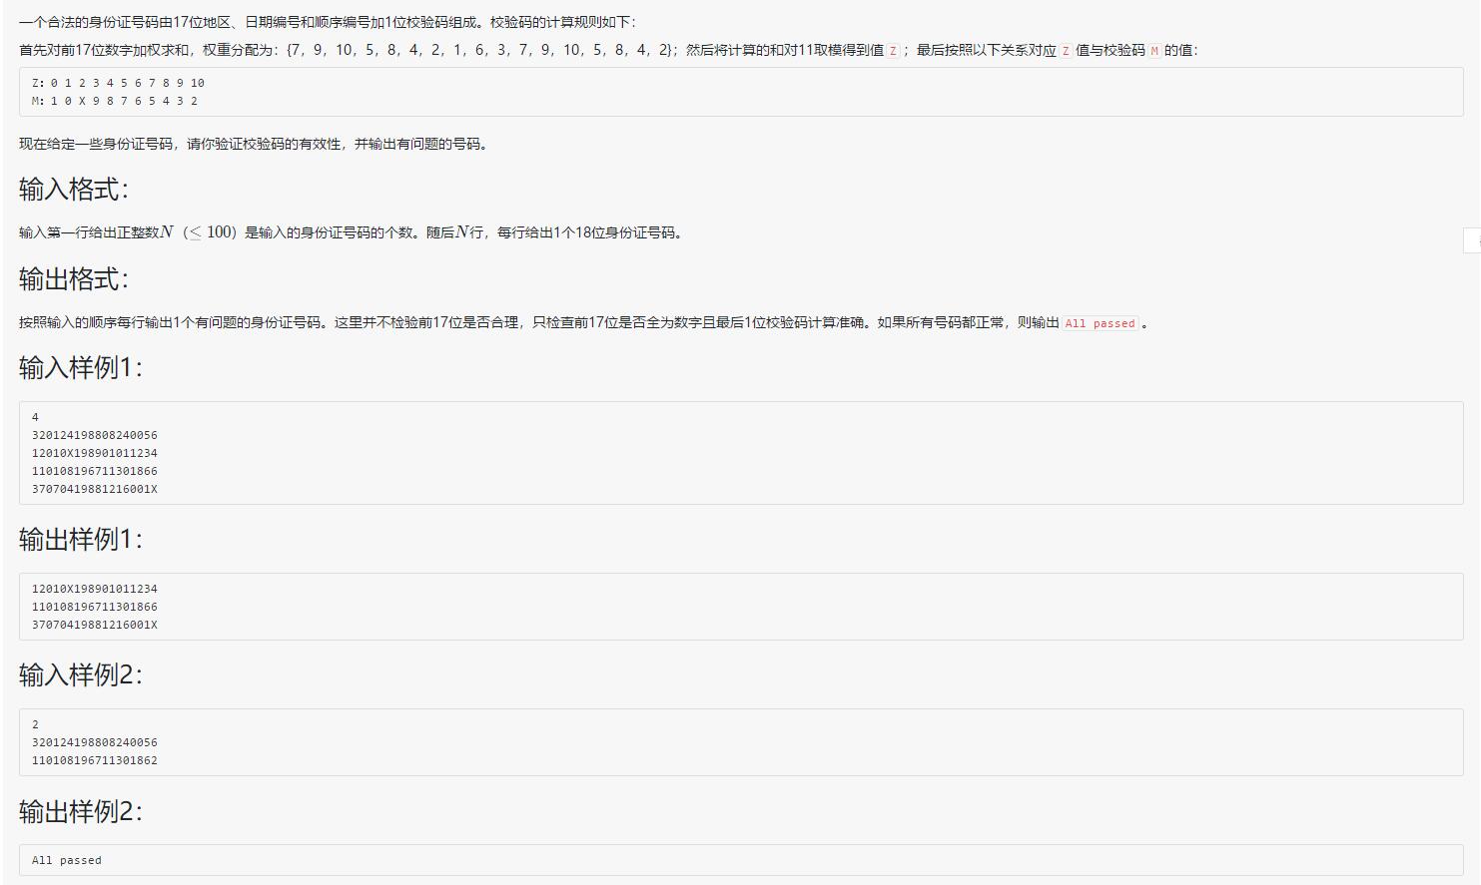Click the sentence beginning 现在给定一些身份证号码
The image size is (1481, 885).
[x=254, y=144]
